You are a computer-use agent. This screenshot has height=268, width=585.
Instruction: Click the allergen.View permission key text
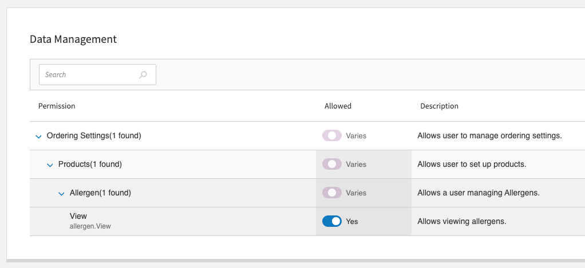[x=90, y=226]
